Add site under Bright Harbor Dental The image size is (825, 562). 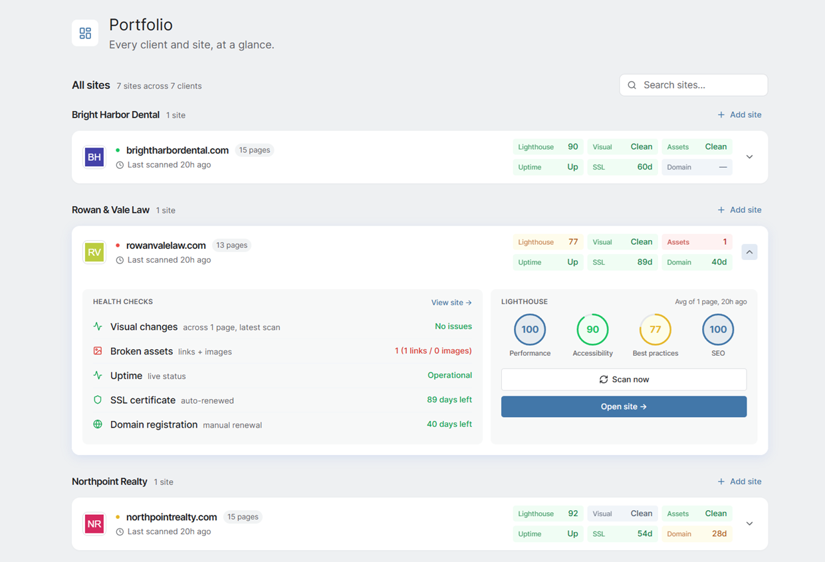pos(739,115)
